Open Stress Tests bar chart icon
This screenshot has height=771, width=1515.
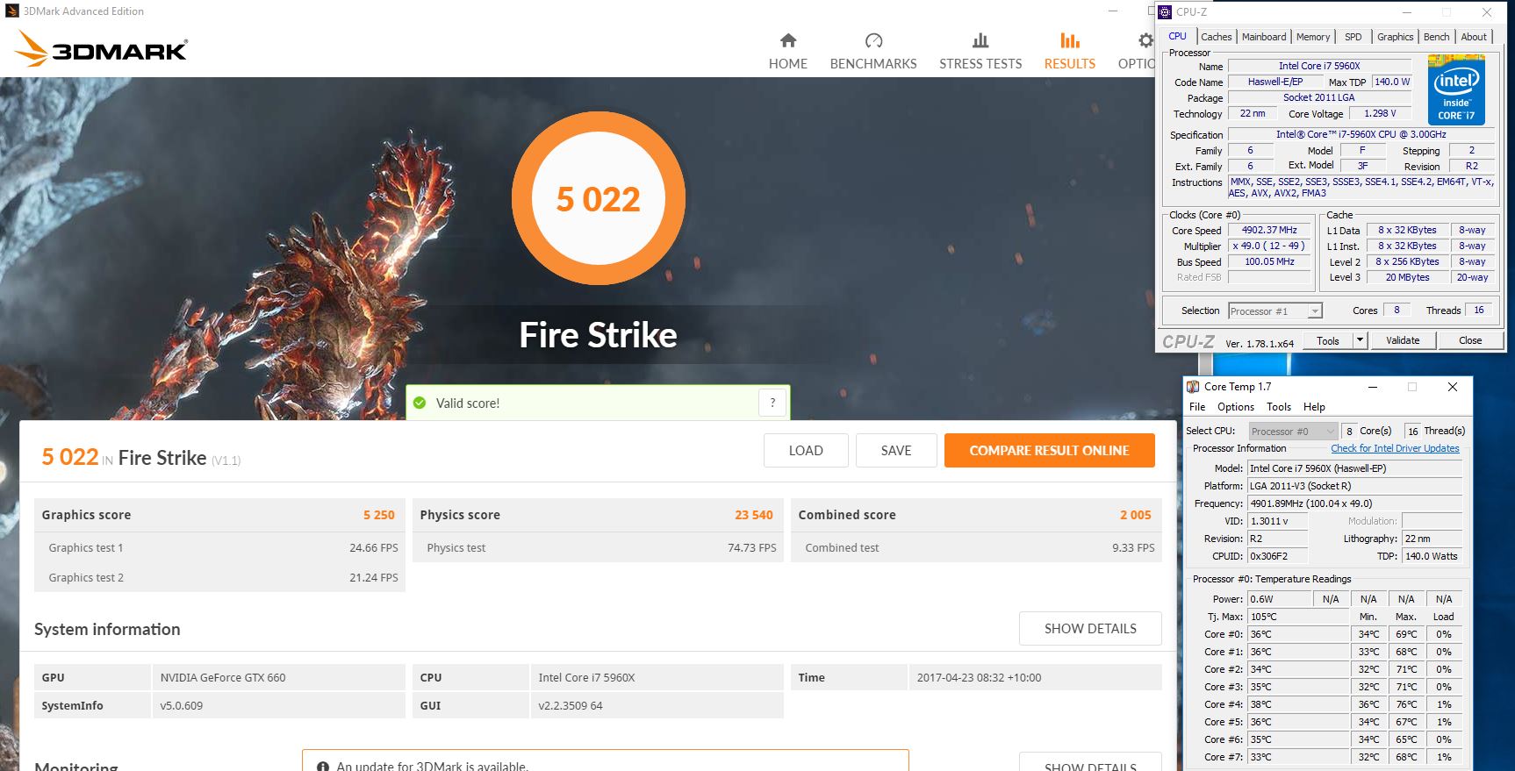pyautogui.click(x=980, y=40)
